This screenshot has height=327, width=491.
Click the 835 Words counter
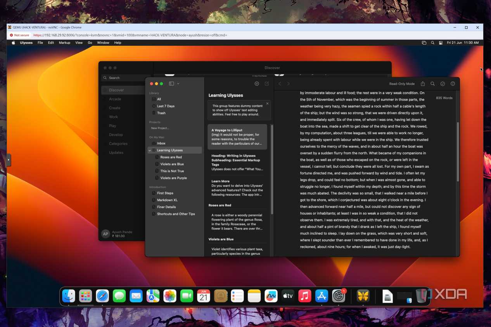(x=444, y=98)
